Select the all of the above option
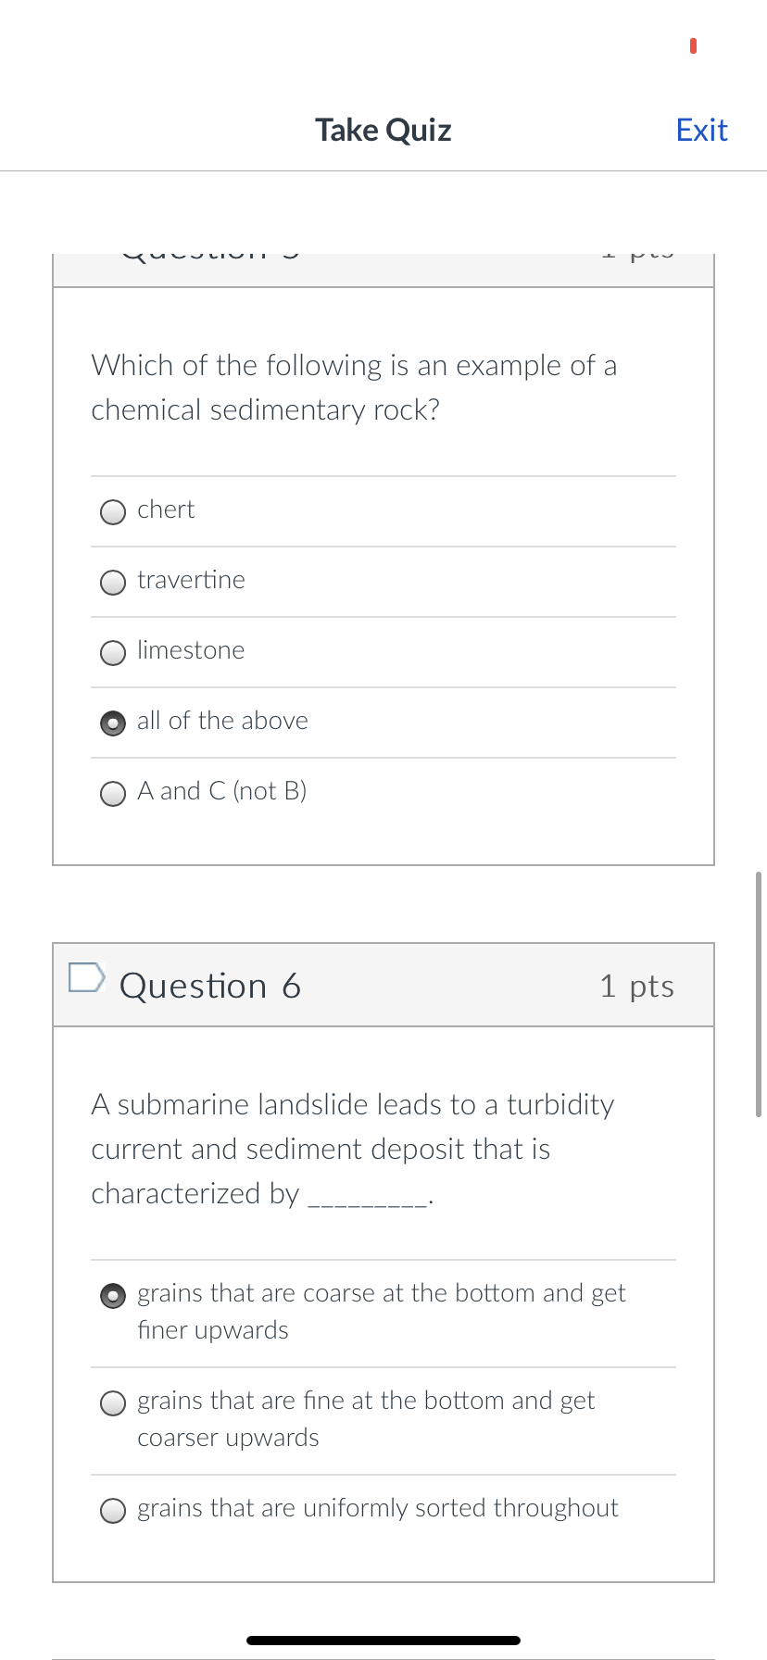This screenshot has width=767, height=1660. click(113, 723)
